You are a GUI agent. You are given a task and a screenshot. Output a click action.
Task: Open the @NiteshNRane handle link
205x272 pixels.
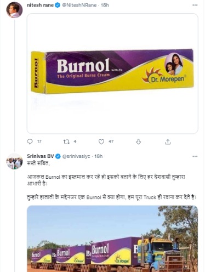tap(79, 5)
